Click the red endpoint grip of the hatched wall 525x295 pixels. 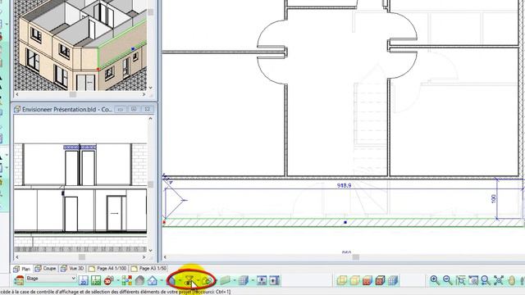point(164,222)
